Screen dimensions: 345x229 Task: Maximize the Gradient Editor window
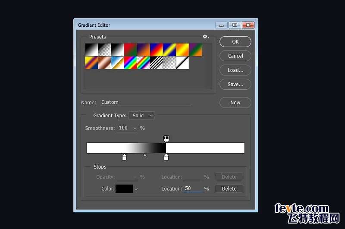click(235, 25)
